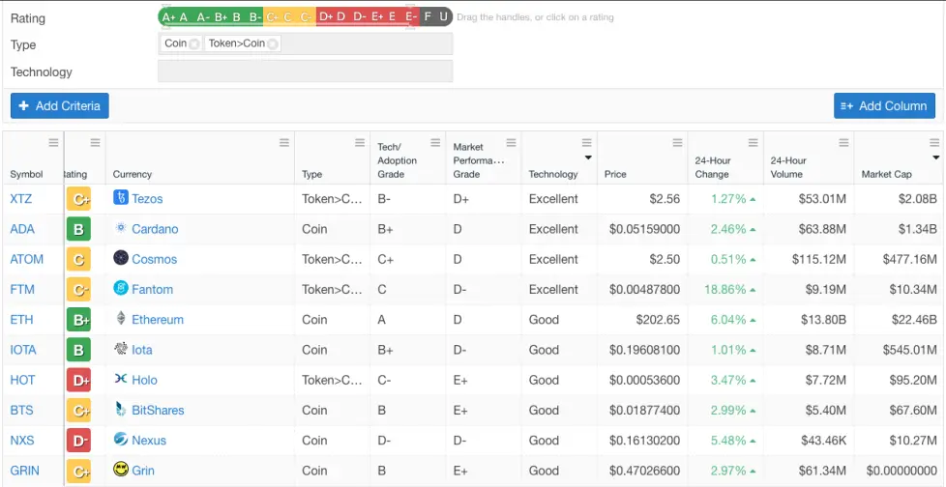Viewport: 946px width, 487px height.
Task: Click the B rating badge for Cardano
Action: 78,229
